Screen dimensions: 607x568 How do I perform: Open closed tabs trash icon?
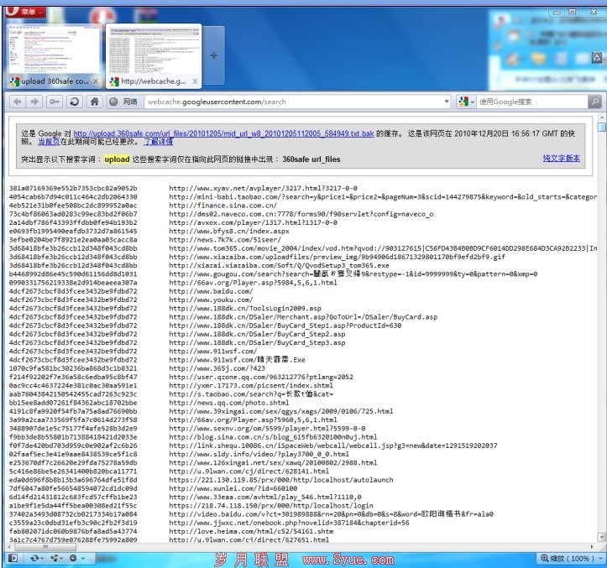coord(597,58)
